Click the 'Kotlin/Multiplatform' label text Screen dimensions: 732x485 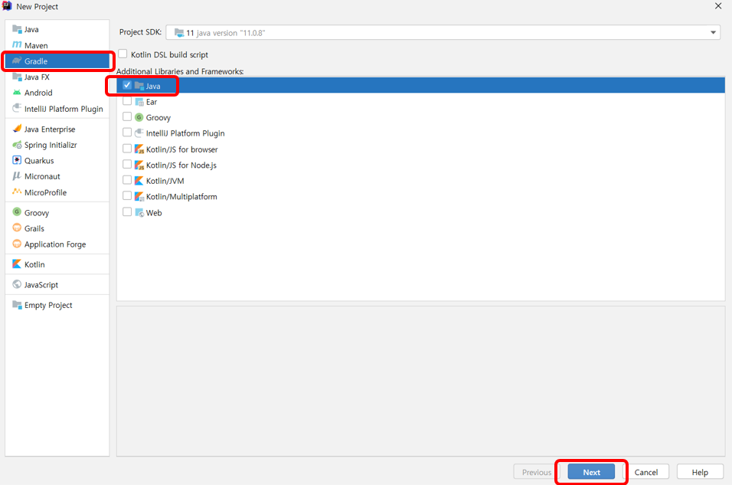[x=181, y=197]
